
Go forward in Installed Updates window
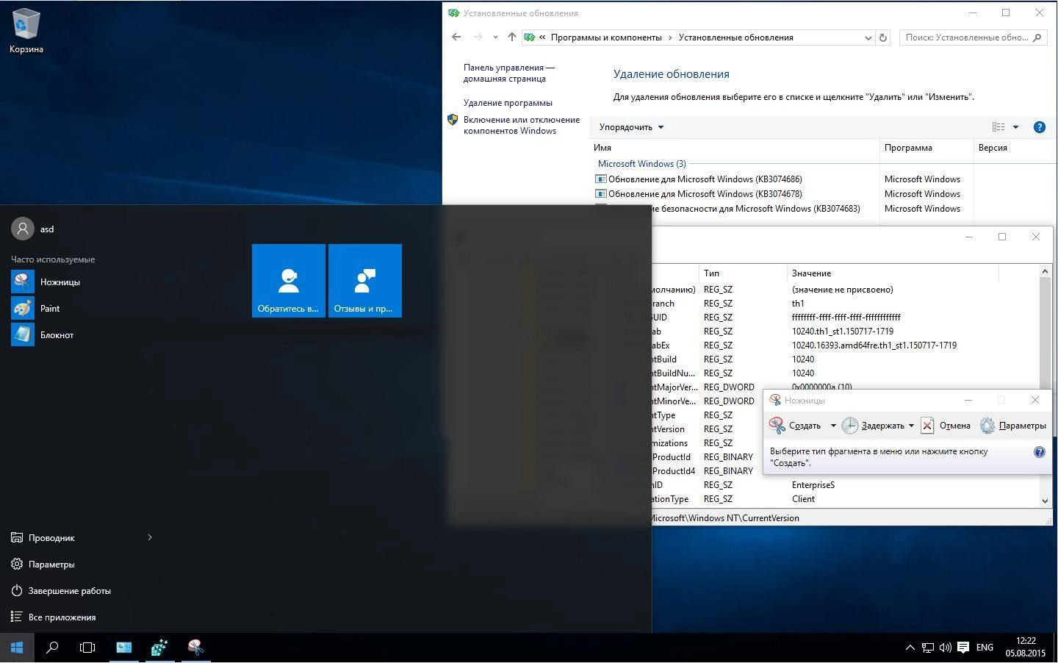click(x=478, y=37)
